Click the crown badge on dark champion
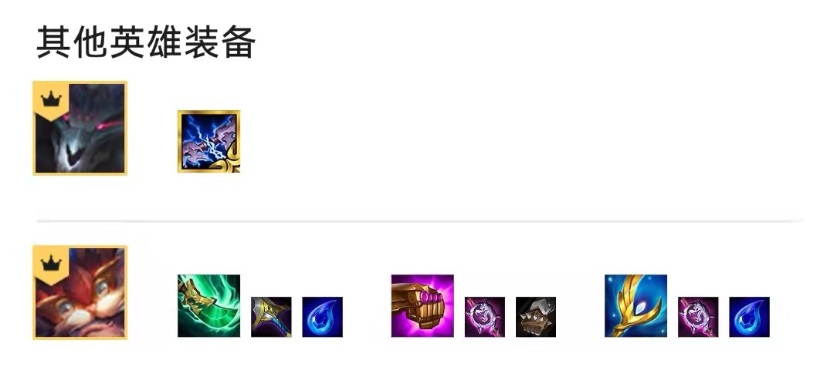The image size is (834, 387). pyautogui.click(x=52, y=100)
